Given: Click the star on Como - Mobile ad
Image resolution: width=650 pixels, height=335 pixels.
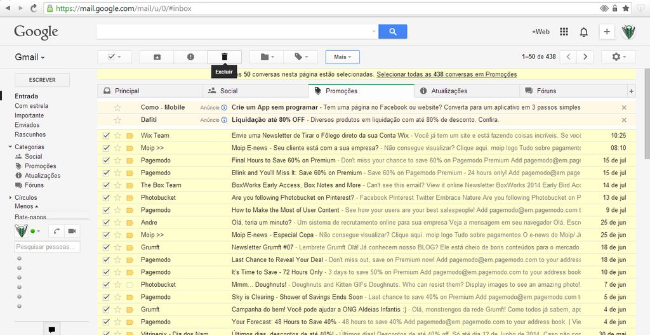Looking at the screenshot, I should [x=117, y=108].
